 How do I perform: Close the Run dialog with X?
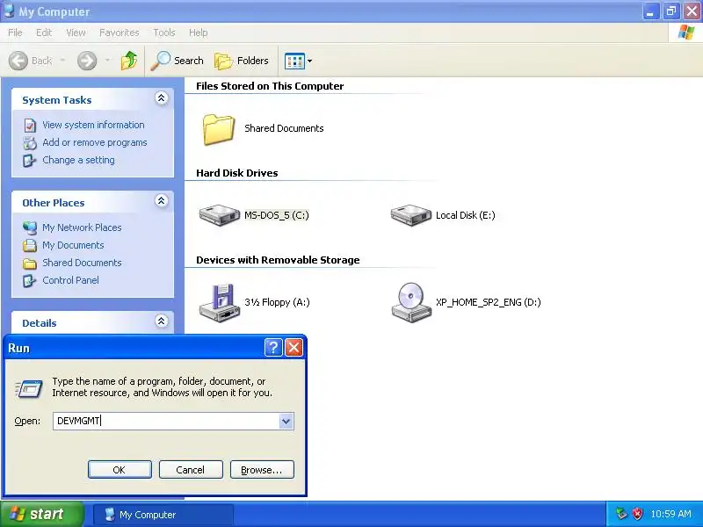294,347
